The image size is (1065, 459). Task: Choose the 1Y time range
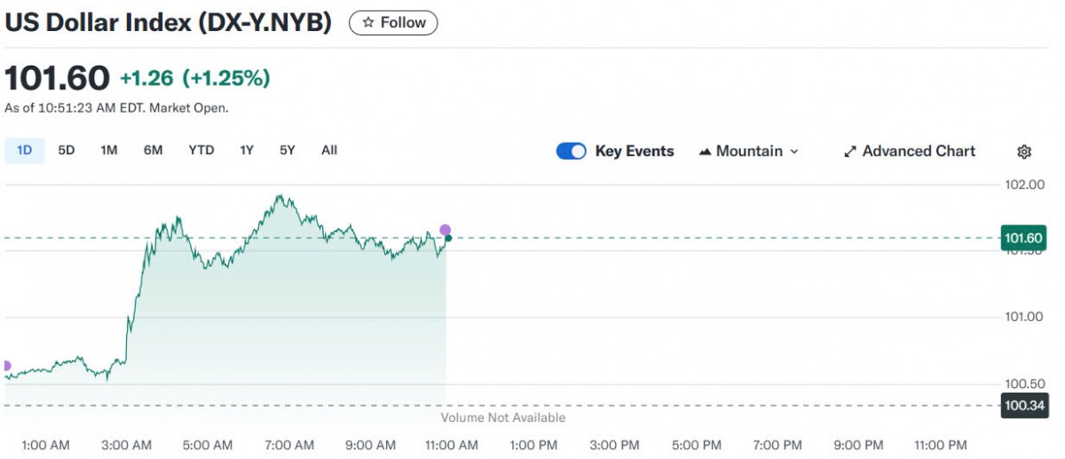coord(247,151)
